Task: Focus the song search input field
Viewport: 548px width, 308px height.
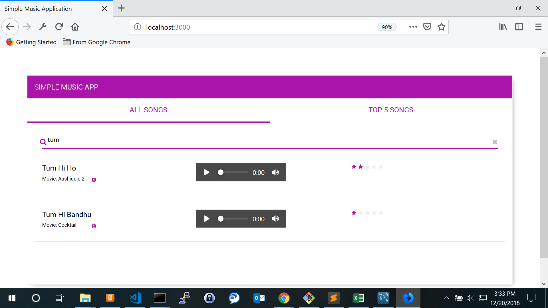Action: click(x=257, y=140)
